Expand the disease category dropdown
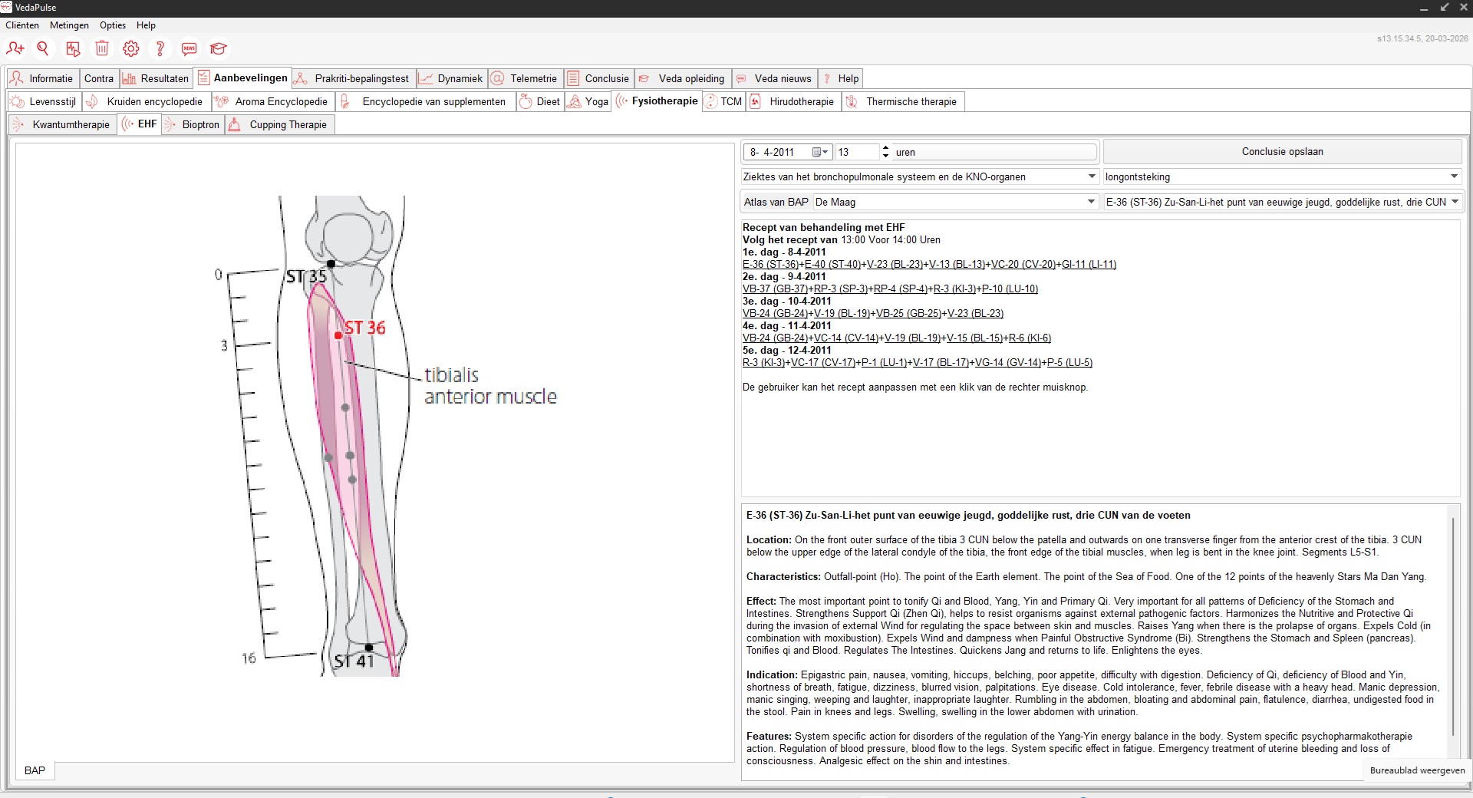The image size is (1473, 798). [1092, 176]
